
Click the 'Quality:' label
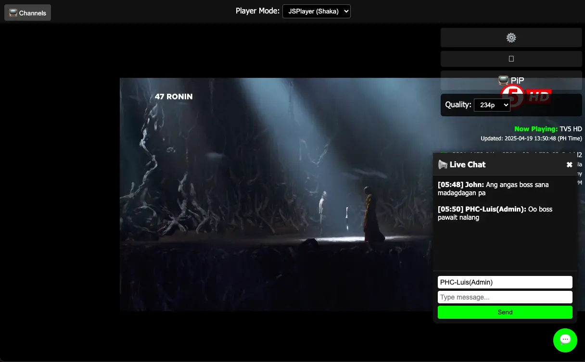(458, 104)
